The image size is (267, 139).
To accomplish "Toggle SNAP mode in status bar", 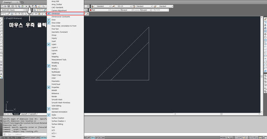I will point(33,137).
